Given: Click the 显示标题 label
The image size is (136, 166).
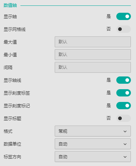Looking at the screenshot, I should [x=12, y=119].
